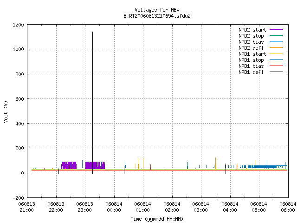Click the green NPD2 stop legend line
297x223 pixels.
pos(277,36)
